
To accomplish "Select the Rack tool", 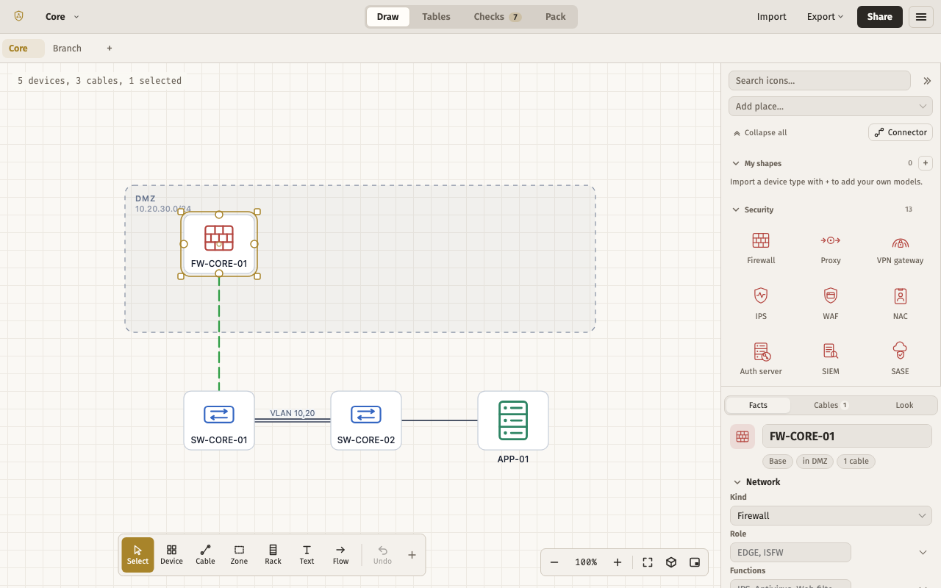I will [273, 555].
